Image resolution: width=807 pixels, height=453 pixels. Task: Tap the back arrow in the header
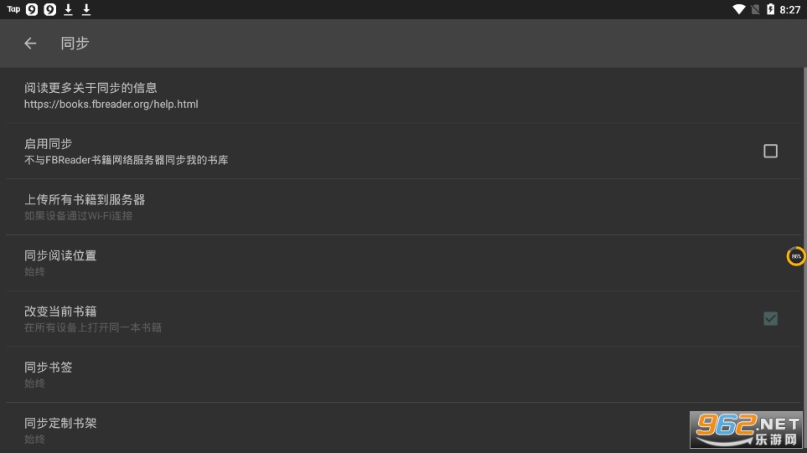[x=30, y=44]
